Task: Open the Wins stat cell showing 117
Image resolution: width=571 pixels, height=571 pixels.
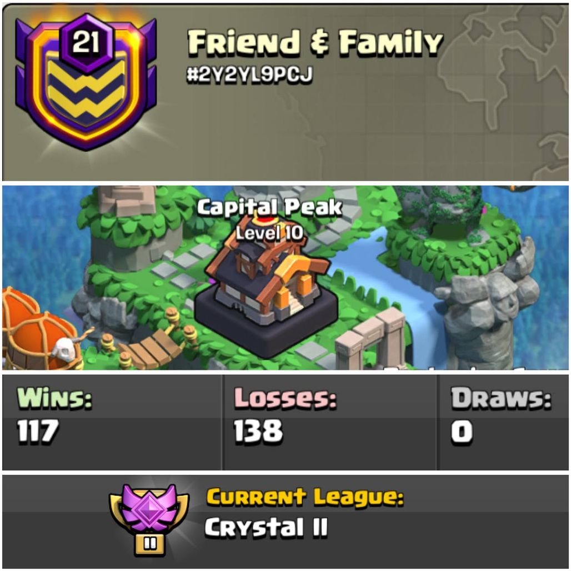Action: coord(112,423)
